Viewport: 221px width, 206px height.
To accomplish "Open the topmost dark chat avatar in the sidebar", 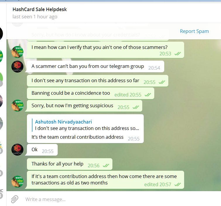I will coord(1,34).
